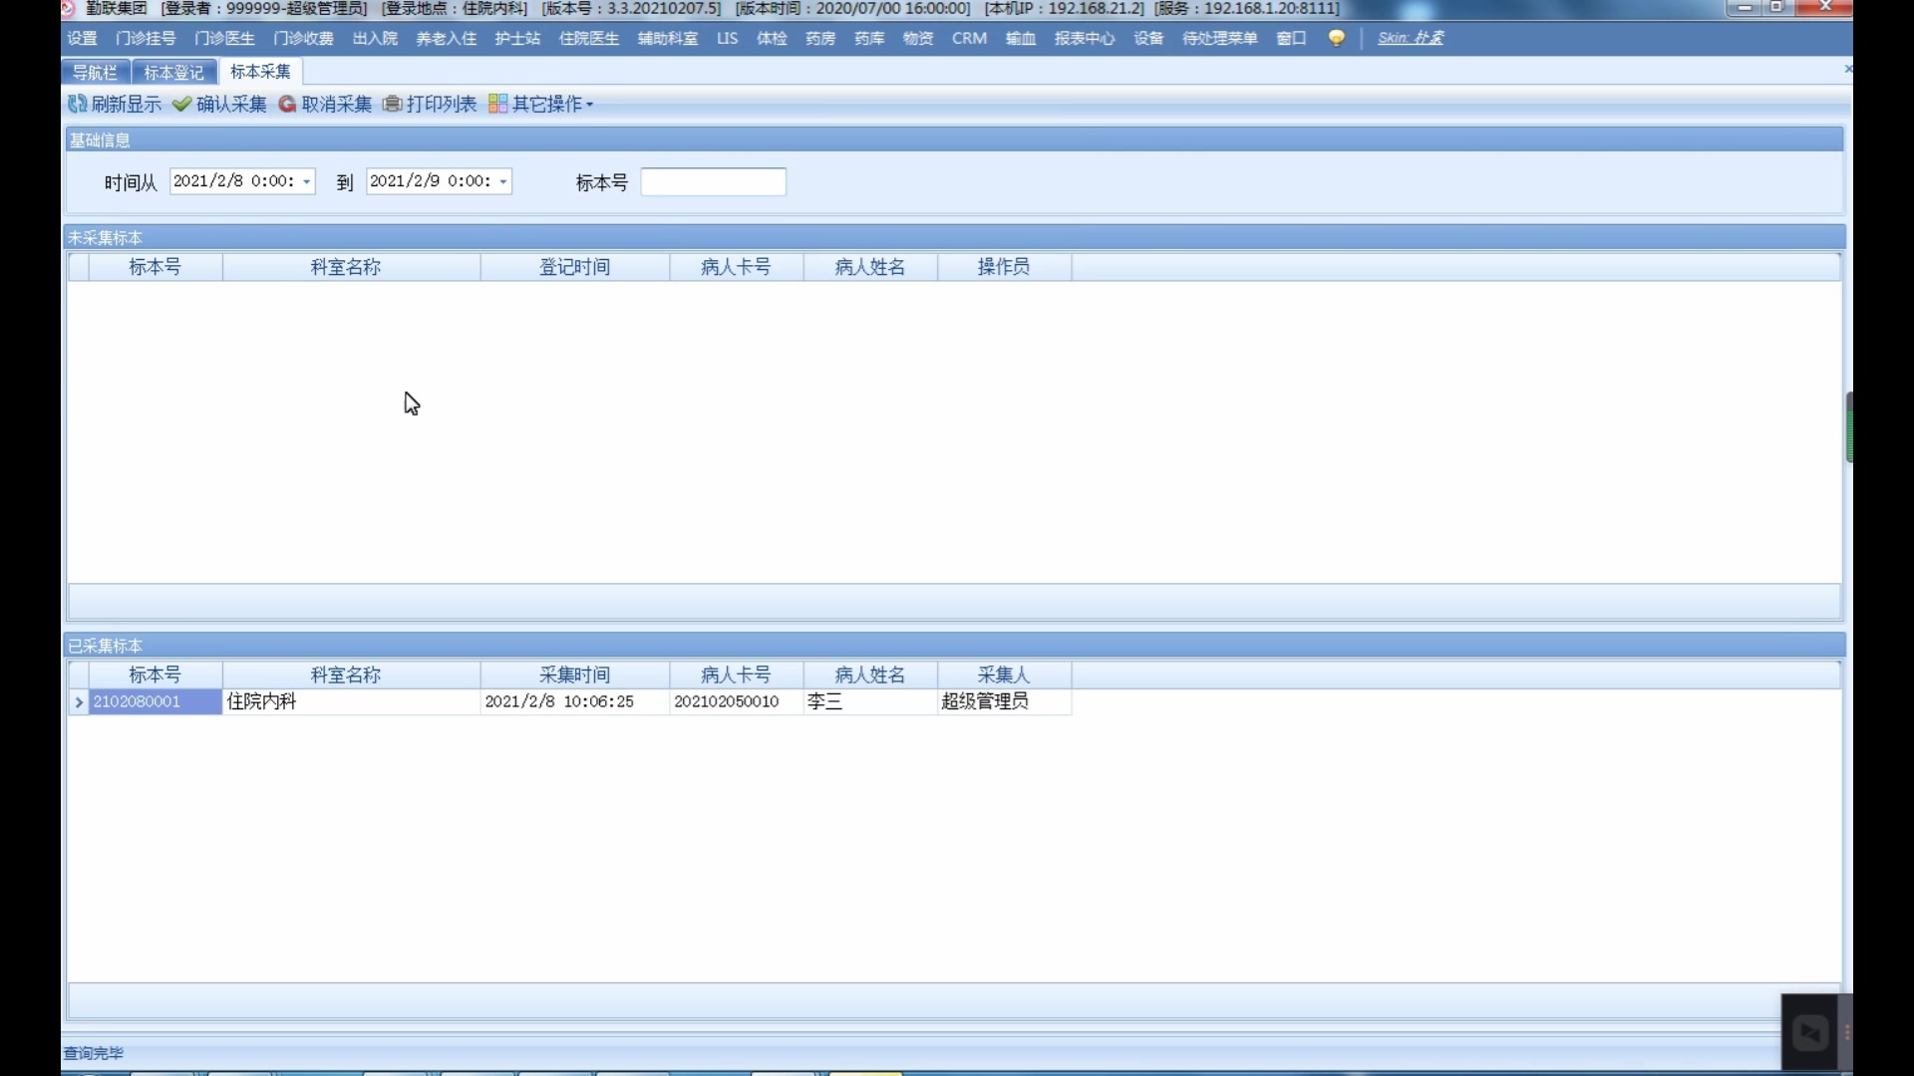Click the app logo icon in title bar

click(68, 8)
